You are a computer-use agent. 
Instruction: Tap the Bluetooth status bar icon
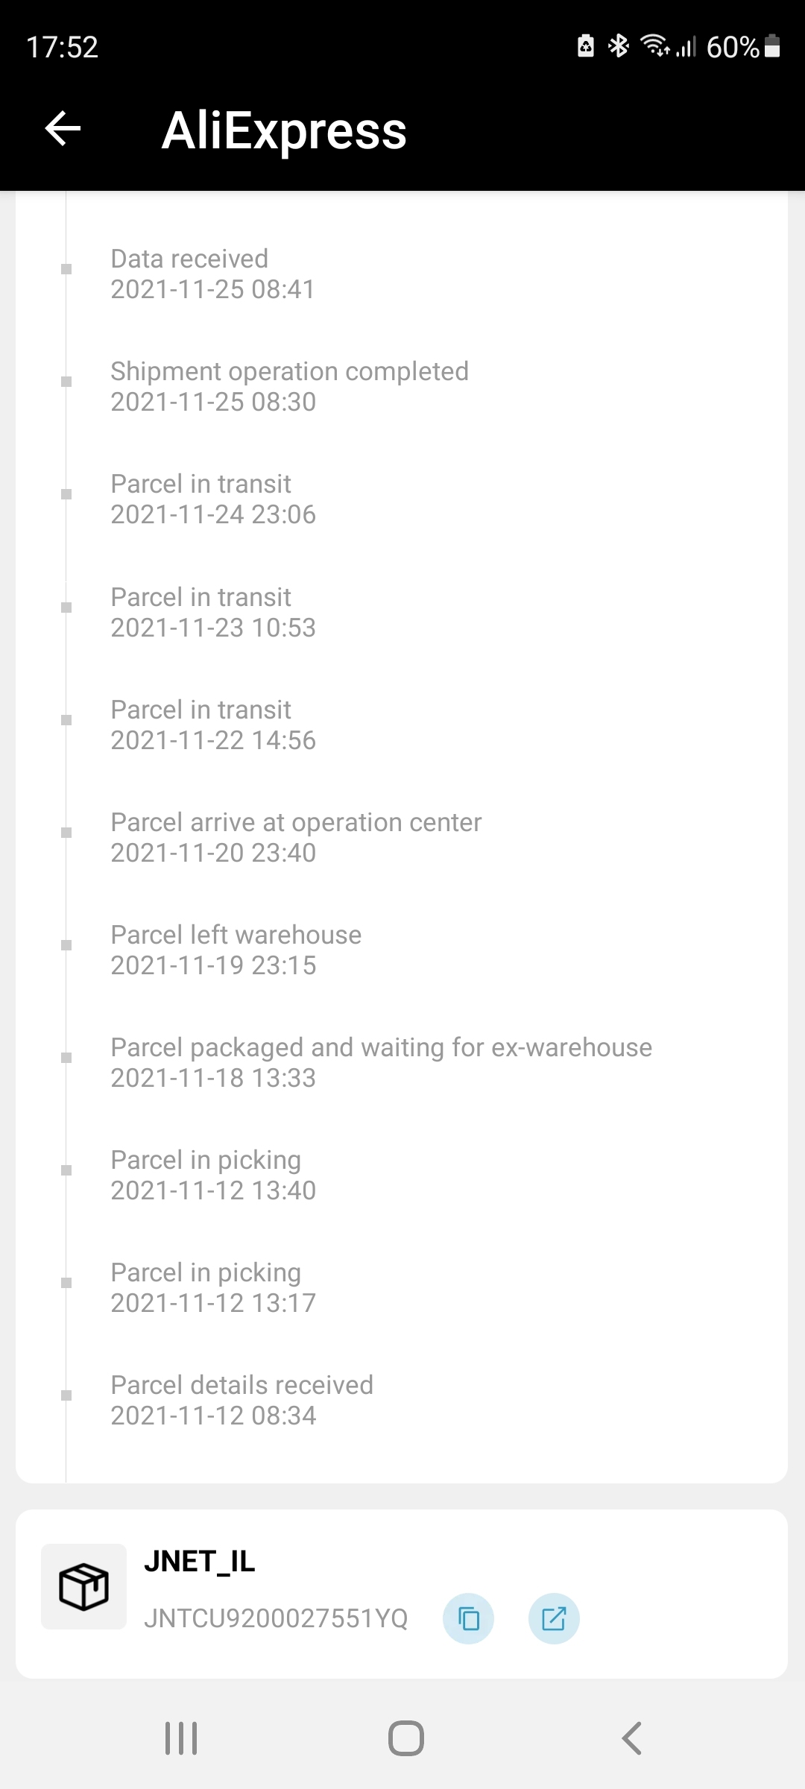619,46
